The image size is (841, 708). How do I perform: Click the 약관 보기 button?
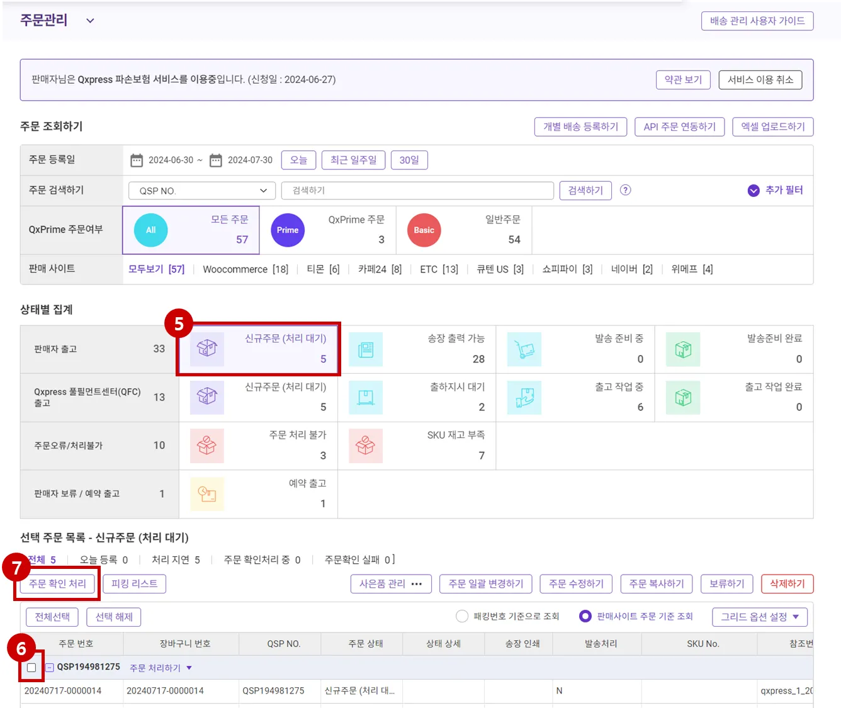[683, 80]
